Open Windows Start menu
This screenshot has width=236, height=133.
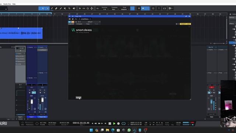pos(91,130)
